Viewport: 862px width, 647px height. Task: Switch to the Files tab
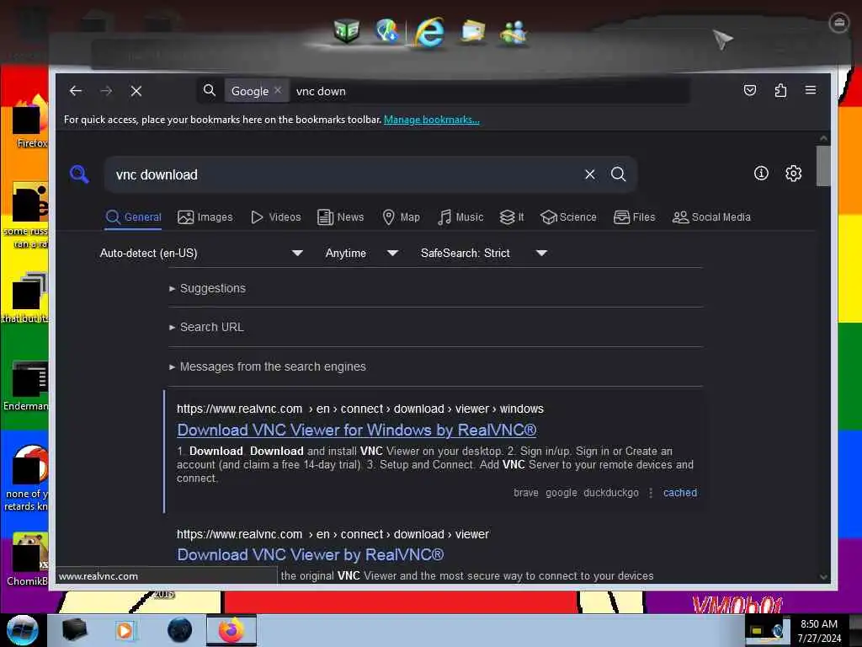point(635,217)
